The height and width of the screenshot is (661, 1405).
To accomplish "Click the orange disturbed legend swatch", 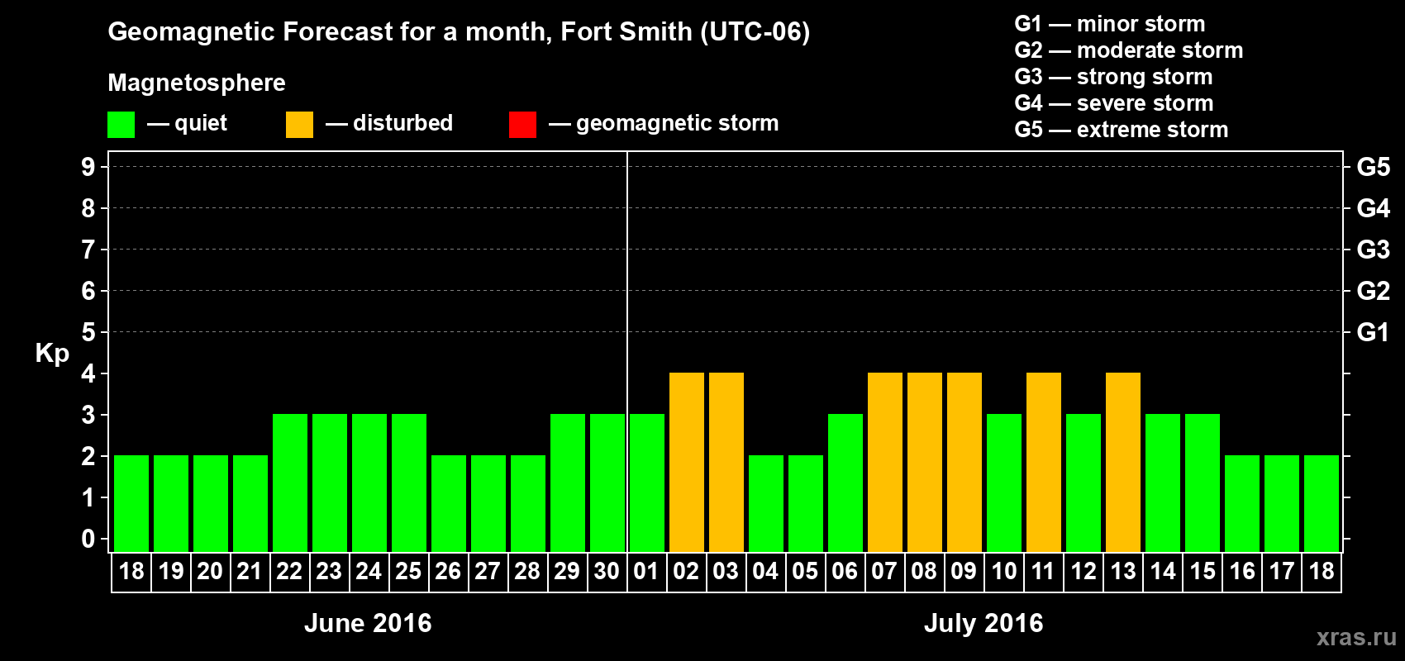I will [299, 125].
